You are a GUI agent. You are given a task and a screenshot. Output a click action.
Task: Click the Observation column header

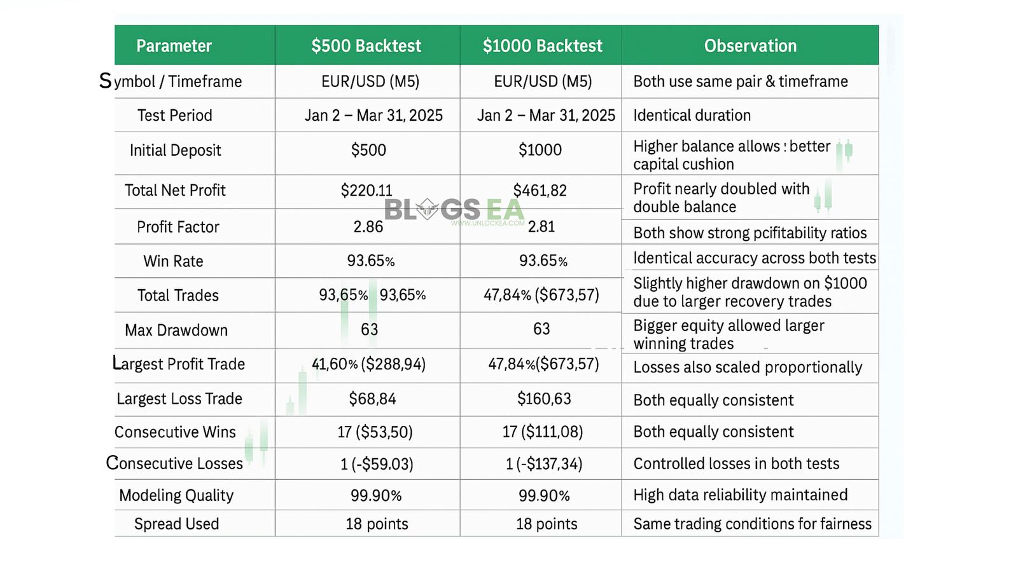[x=750, y=46]
